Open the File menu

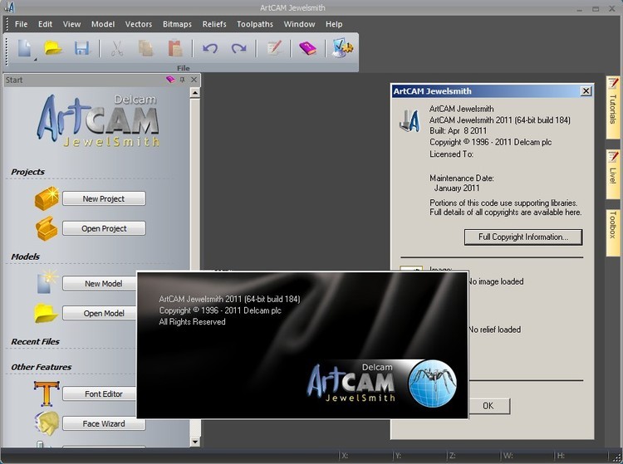(x=21, y=24)
